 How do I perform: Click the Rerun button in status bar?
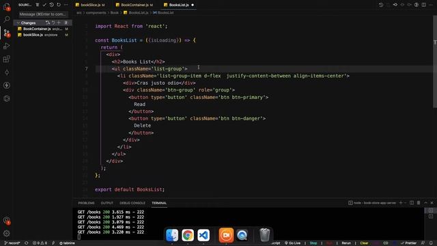(346, 243)
